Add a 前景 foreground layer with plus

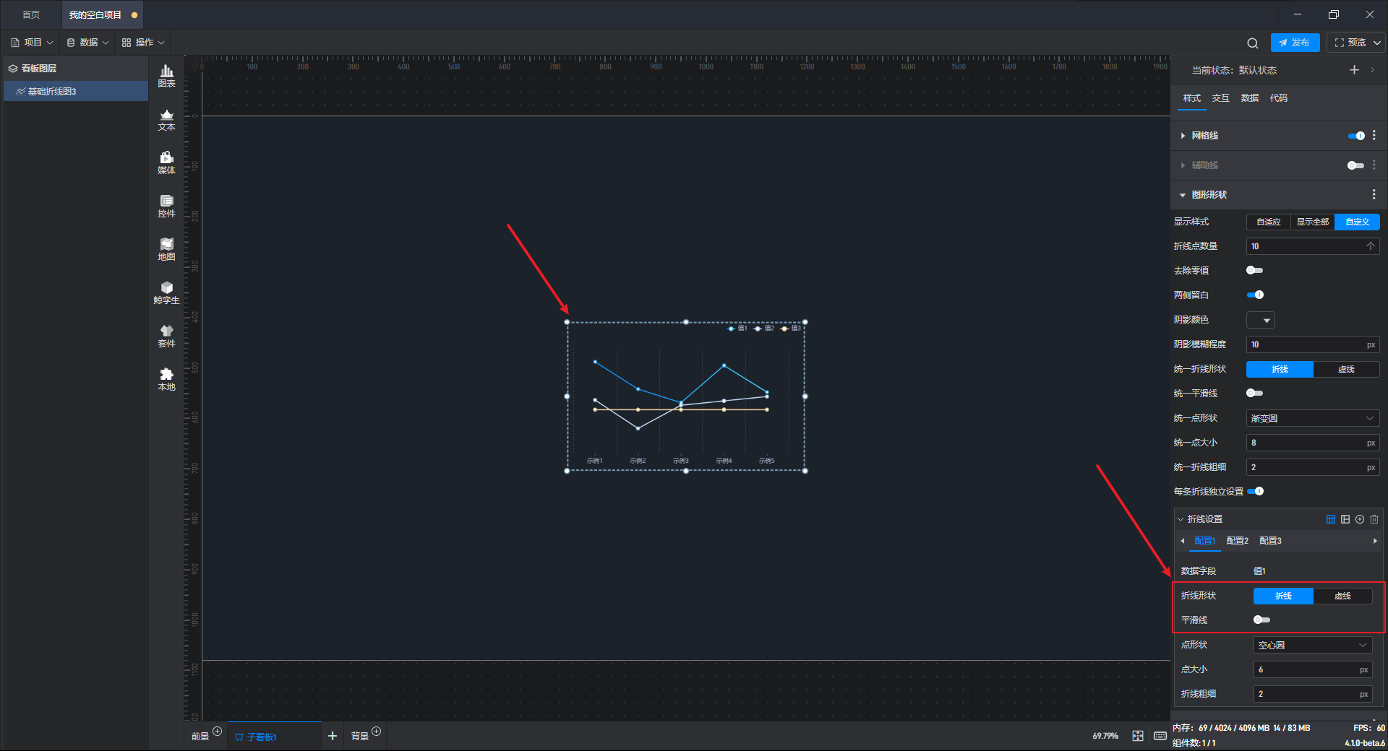[217, 732]
